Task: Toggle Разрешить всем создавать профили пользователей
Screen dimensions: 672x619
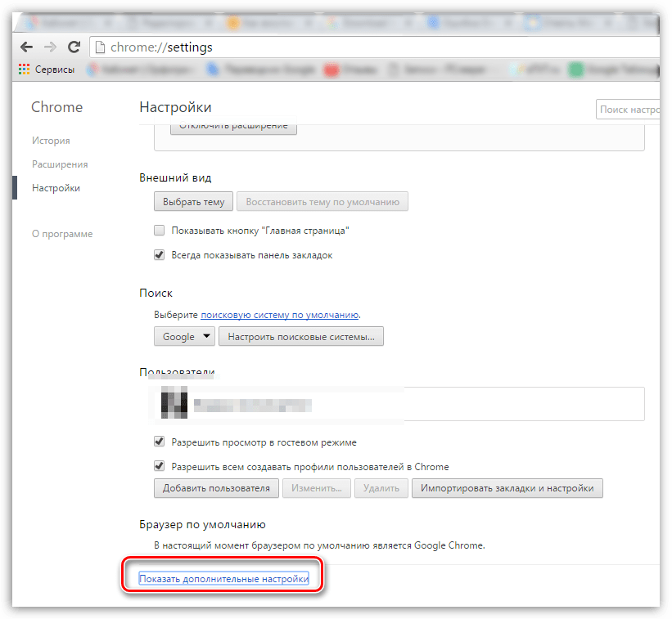Action: (159, 465)
